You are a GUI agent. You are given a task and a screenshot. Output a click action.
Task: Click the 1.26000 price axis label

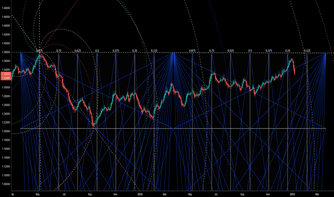6,105
